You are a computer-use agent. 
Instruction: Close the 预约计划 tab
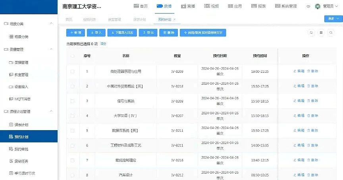pyautogui.click(x=175, y=19)
